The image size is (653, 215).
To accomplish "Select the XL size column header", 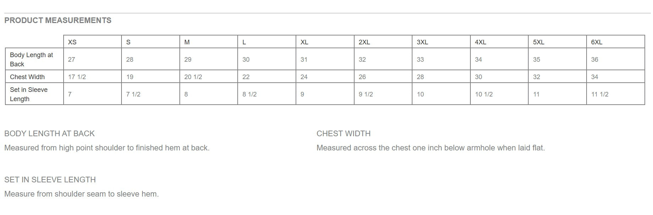I will coord(304,42).
